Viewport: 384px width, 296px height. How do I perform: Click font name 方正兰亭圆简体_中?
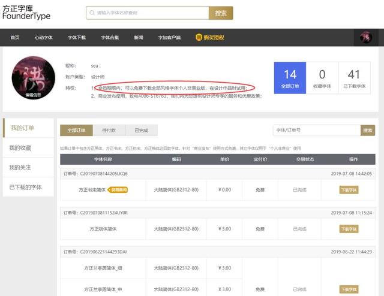pos(103,289)
